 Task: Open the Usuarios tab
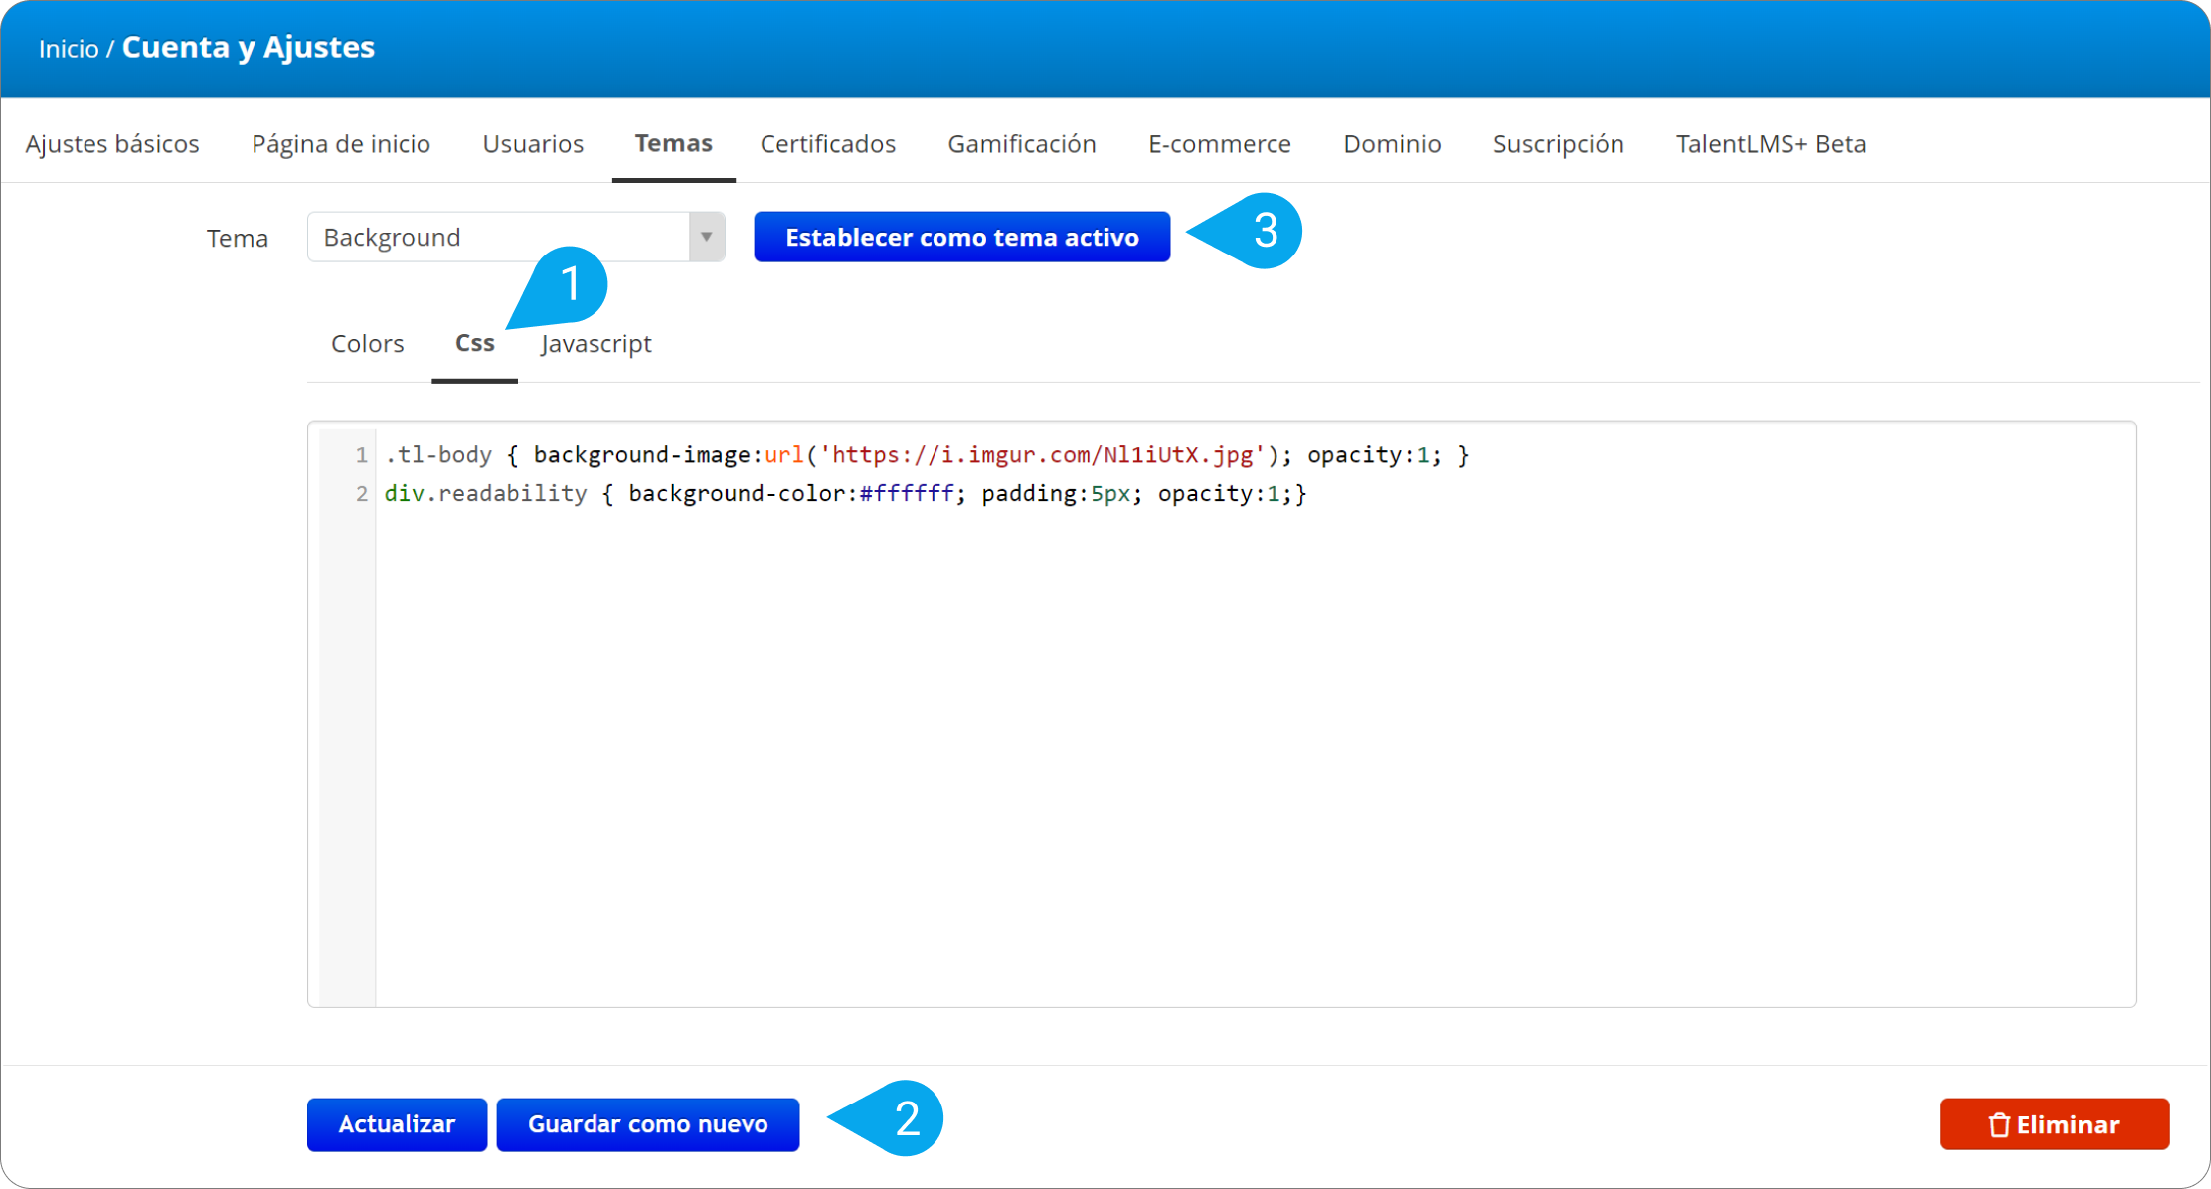tap(533, 143)
